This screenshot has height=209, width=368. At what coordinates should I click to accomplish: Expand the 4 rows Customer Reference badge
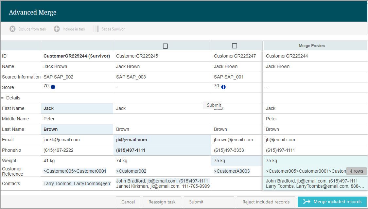point(356,171)
